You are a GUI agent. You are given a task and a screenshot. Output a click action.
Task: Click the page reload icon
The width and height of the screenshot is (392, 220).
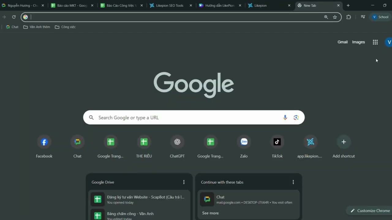pyautogui.click(x=14, y=17)
